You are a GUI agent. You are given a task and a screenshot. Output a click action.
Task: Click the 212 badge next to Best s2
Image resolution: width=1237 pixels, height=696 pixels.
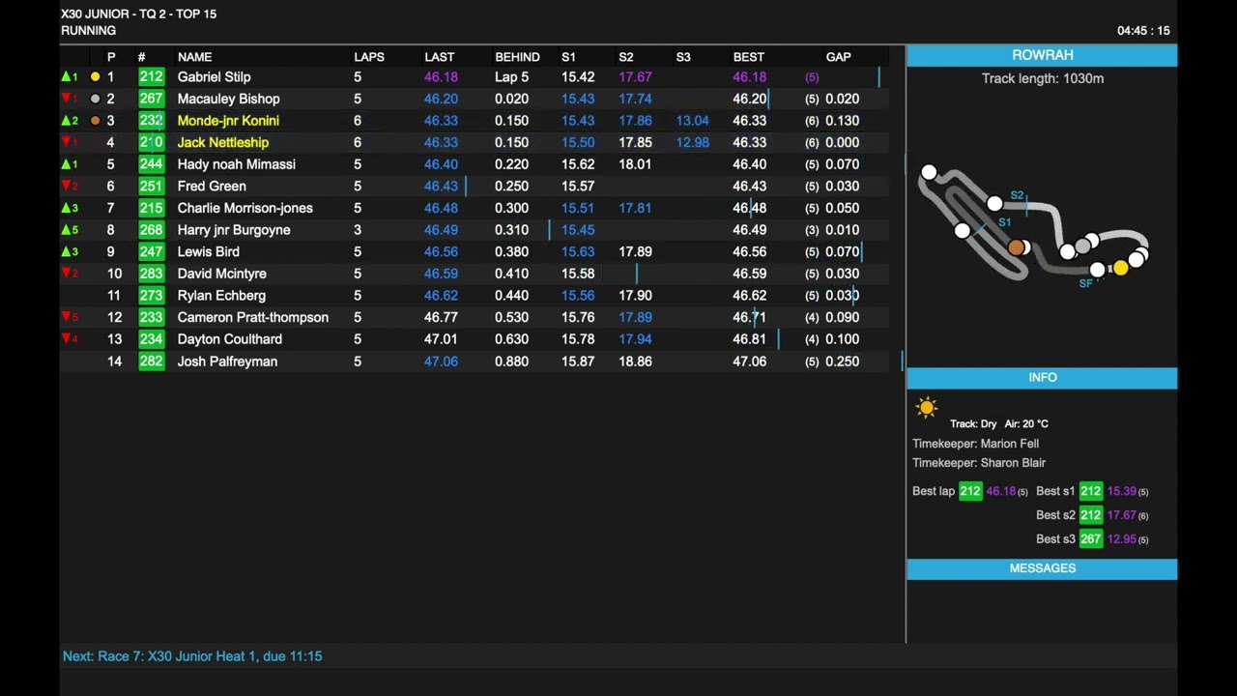click(x=1091, y=515)
